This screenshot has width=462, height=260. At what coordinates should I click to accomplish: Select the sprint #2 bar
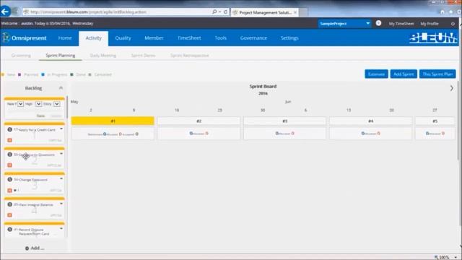pos(199,121)
